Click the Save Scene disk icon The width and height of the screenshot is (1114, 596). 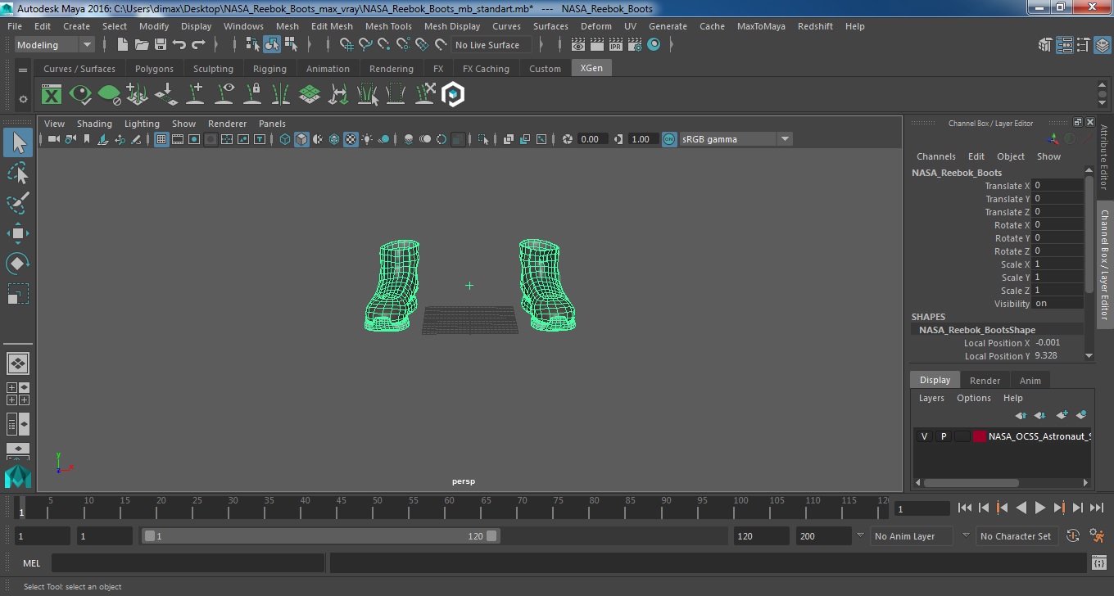pyautogui.click(x=161, y=45)
